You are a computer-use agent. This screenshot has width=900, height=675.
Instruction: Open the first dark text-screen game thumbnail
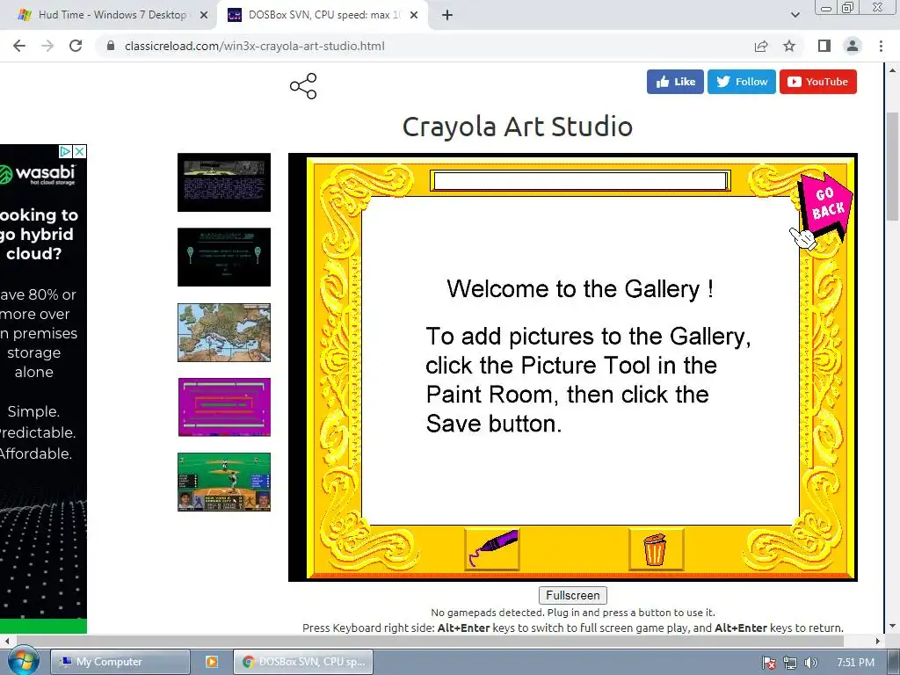coord(224,183)
